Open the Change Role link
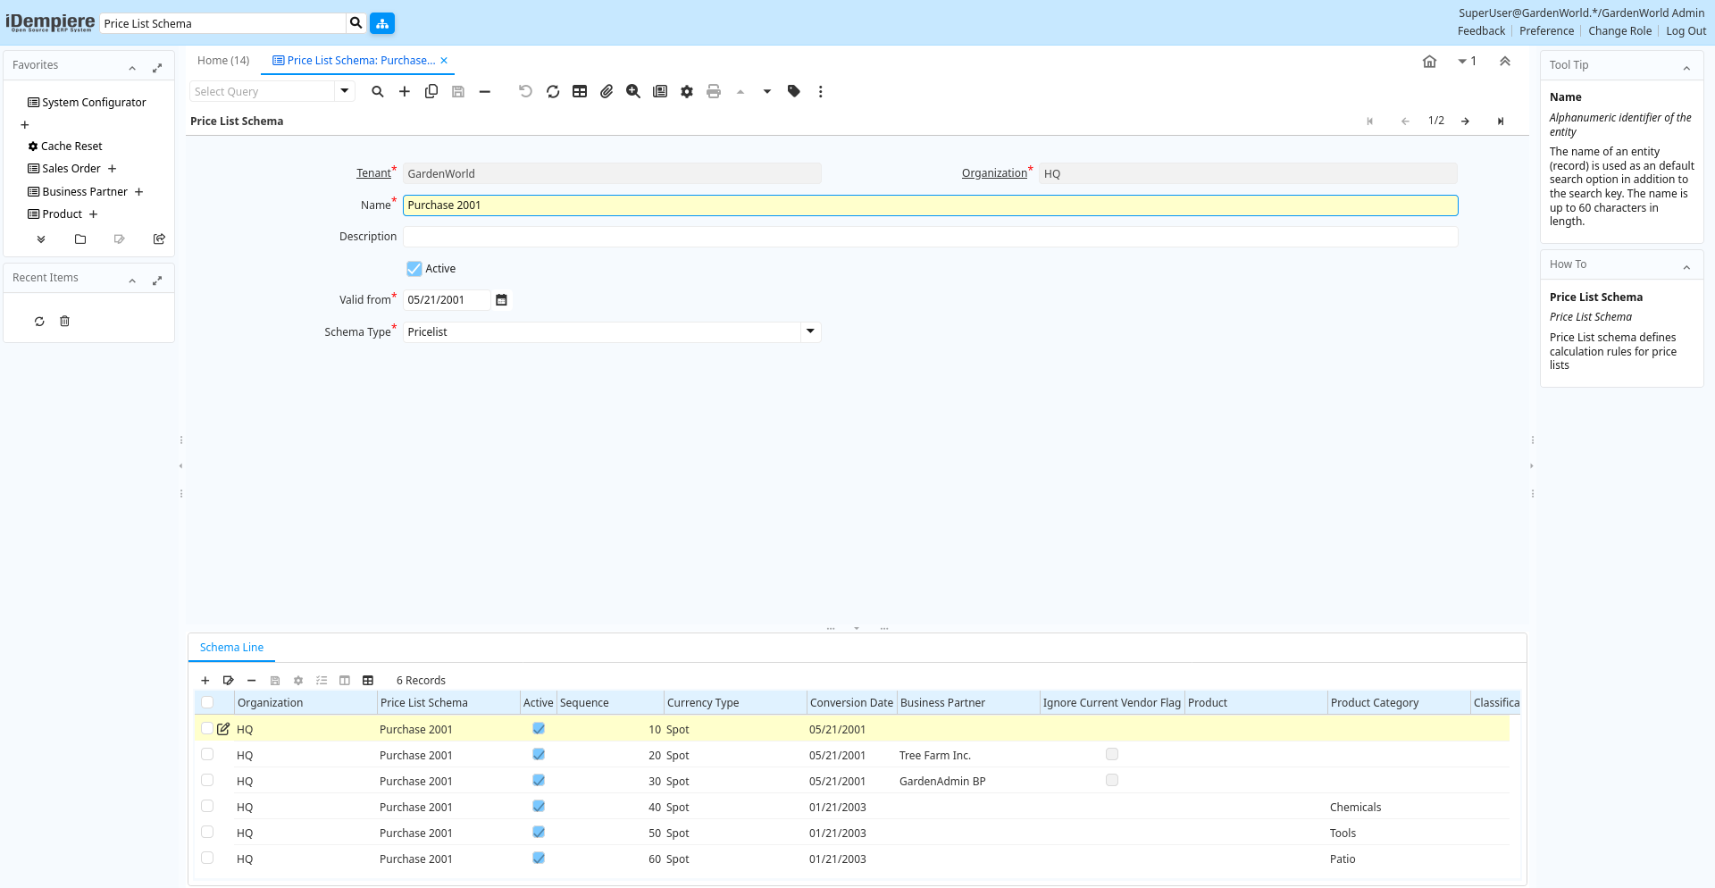This screenshot has height=888, width=1715. 1619,31
